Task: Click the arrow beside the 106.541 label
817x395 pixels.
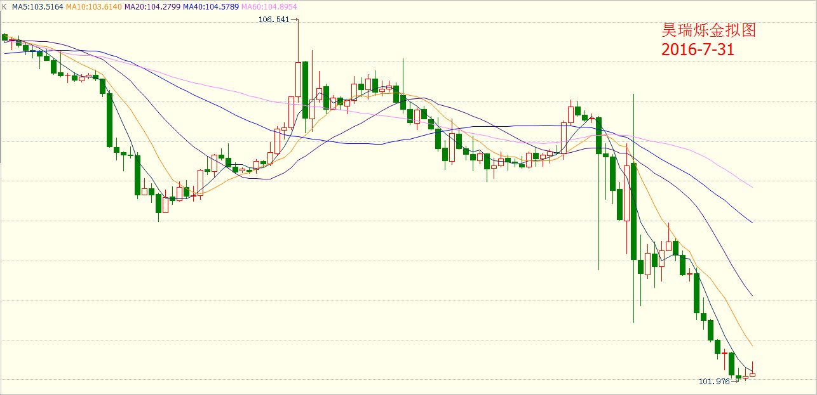Action: (294, 20)
